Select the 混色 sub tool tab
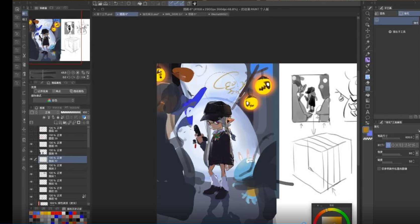The image size is (420, 224). [x=386, y=14]
